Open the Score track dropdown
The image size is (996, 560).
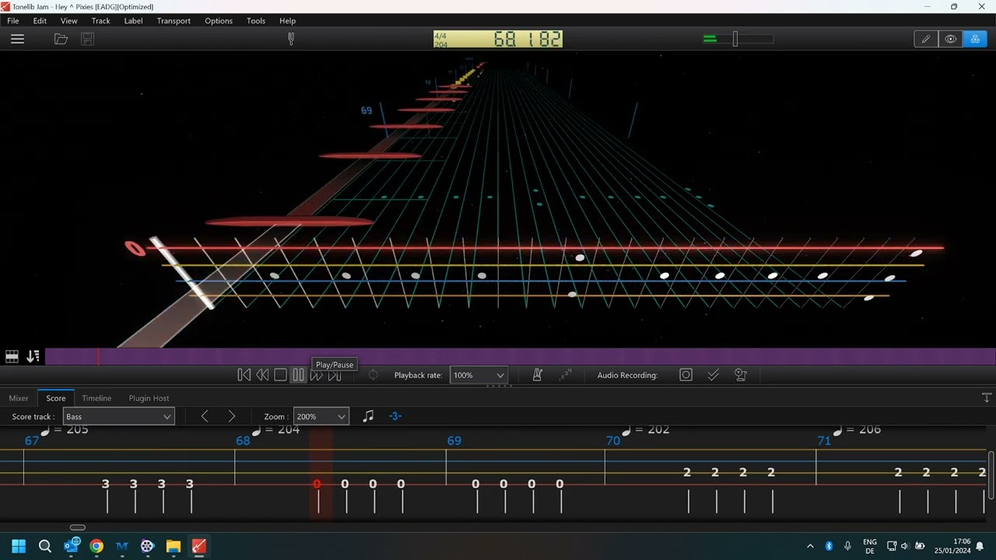pos(119,417)
